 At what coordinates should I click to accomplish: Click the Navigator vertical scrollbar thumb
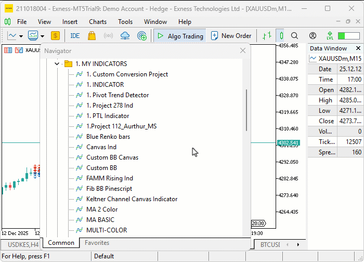246,110
